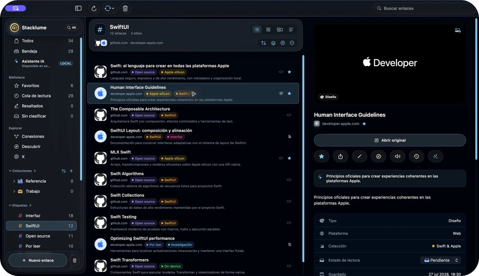
Task: Click the Nuevo enlace button
Action: coord(38,260)
